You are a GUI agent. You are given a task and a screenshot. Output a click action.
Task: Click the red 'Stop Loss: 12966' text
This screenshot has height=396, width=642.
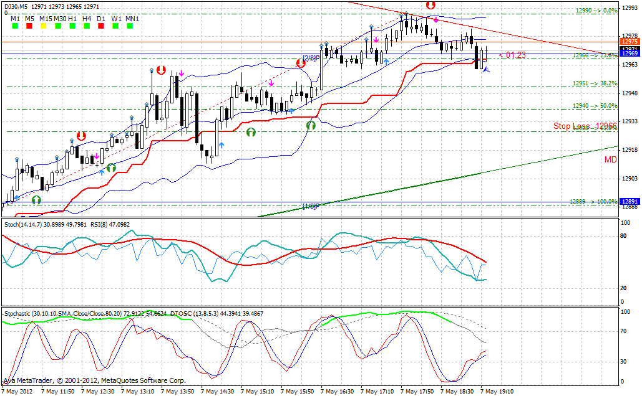coord(585,126)
